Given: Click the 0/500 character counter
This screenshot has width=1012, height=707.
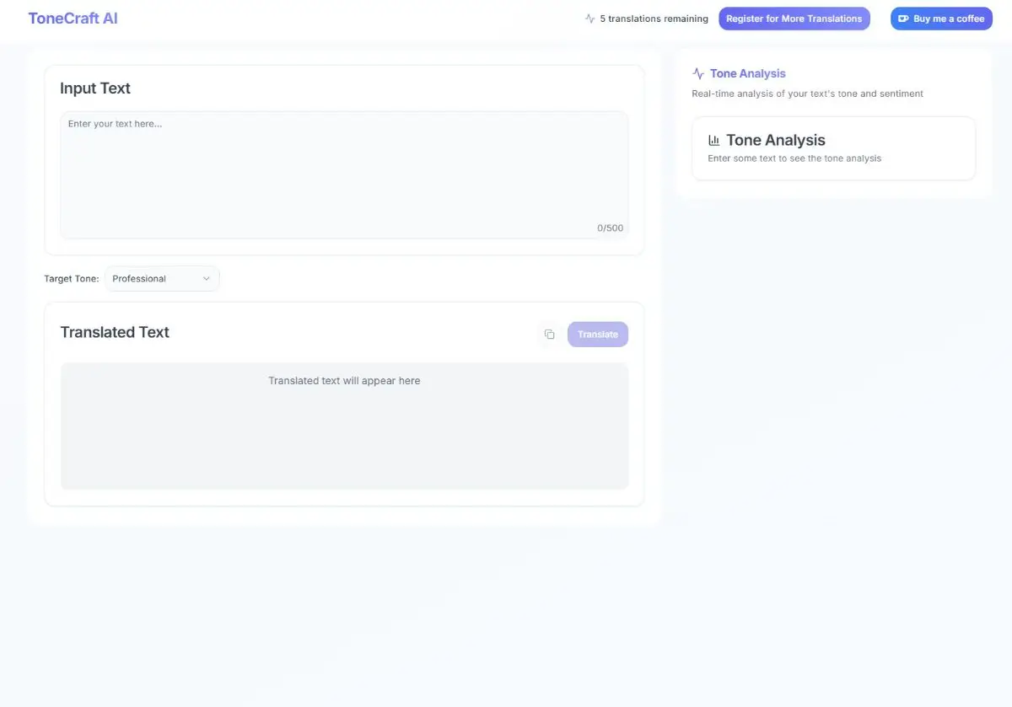Looking at the screenshot, I should [x=610, y=228].
